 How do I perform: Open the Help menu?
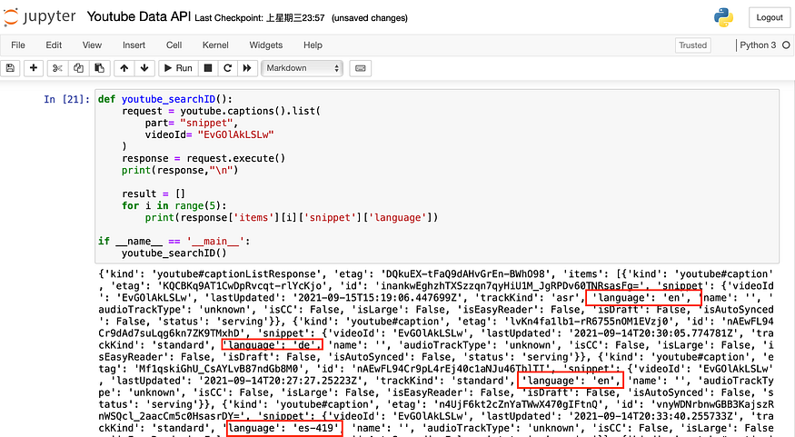click(313, 45)
